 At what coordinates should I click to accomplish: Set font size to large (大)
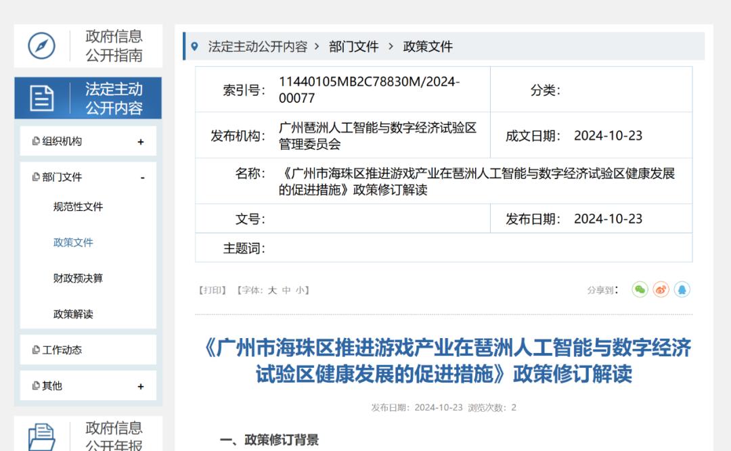[272, 290]
